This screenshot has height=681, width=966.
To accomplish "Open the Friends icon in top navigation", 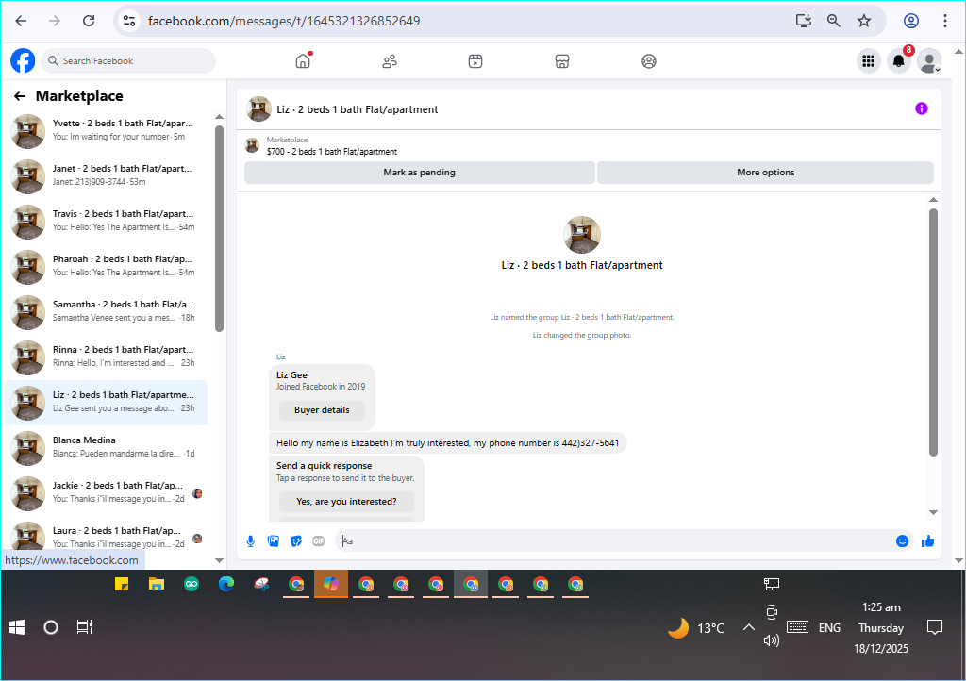I will pyautogui.click(x=390, y=61).
